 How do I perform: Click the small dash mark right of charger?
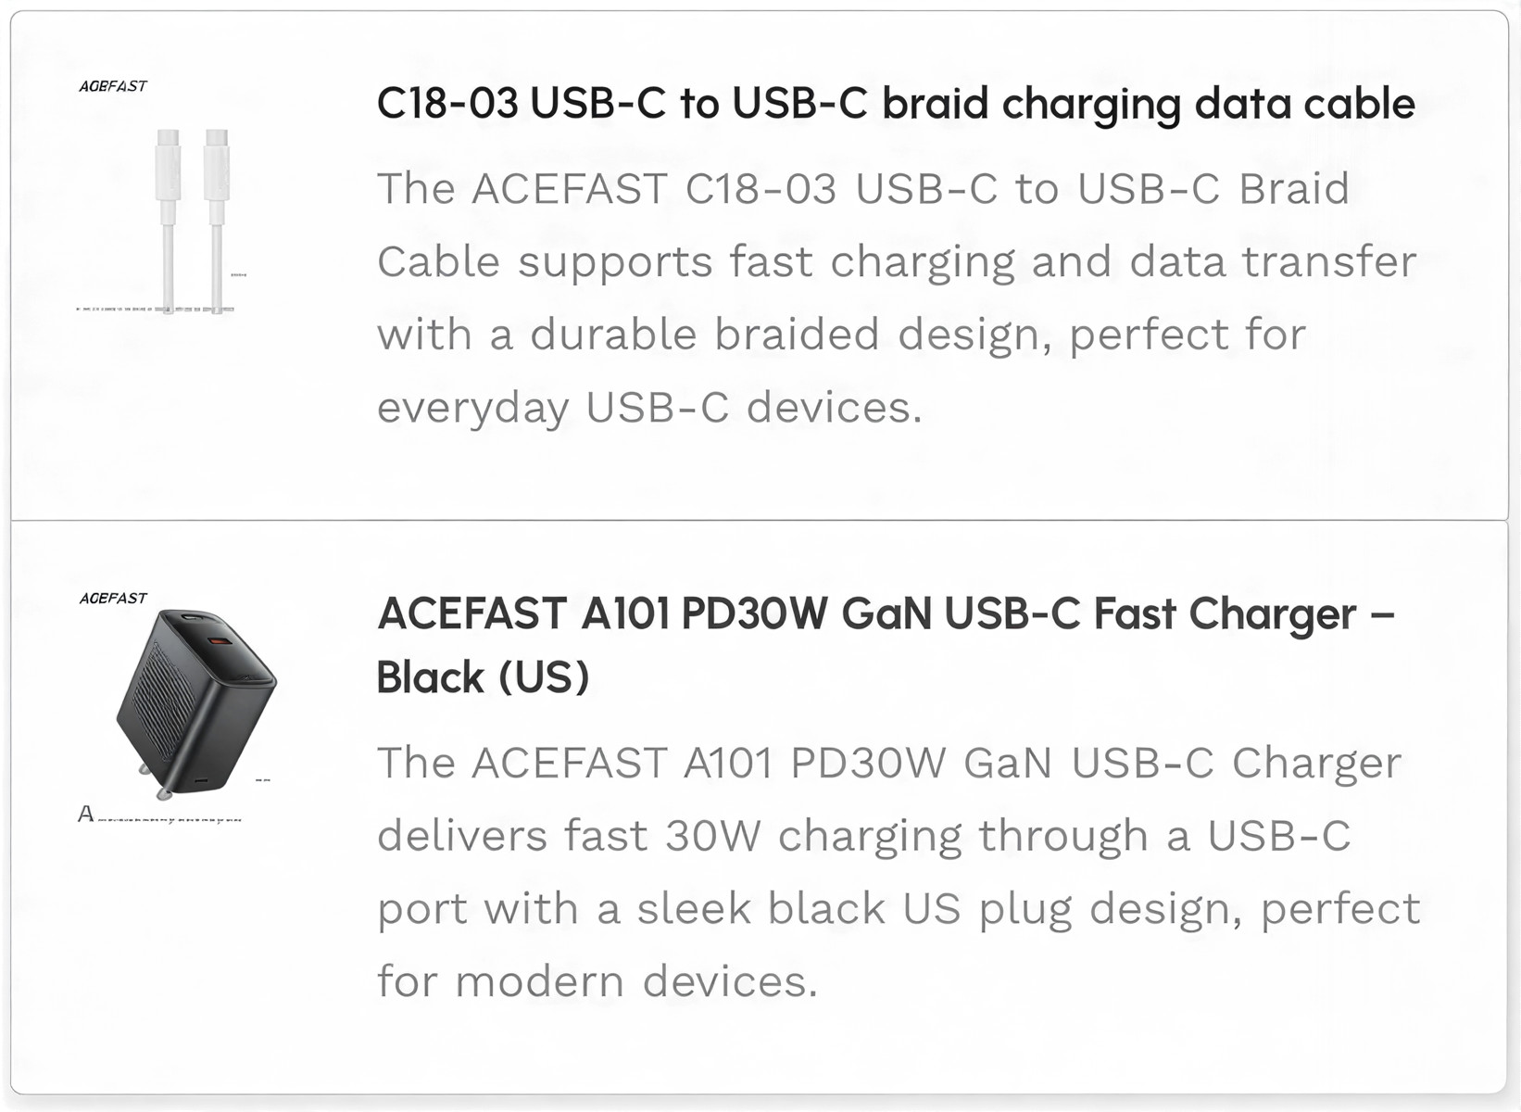(263, 780)
